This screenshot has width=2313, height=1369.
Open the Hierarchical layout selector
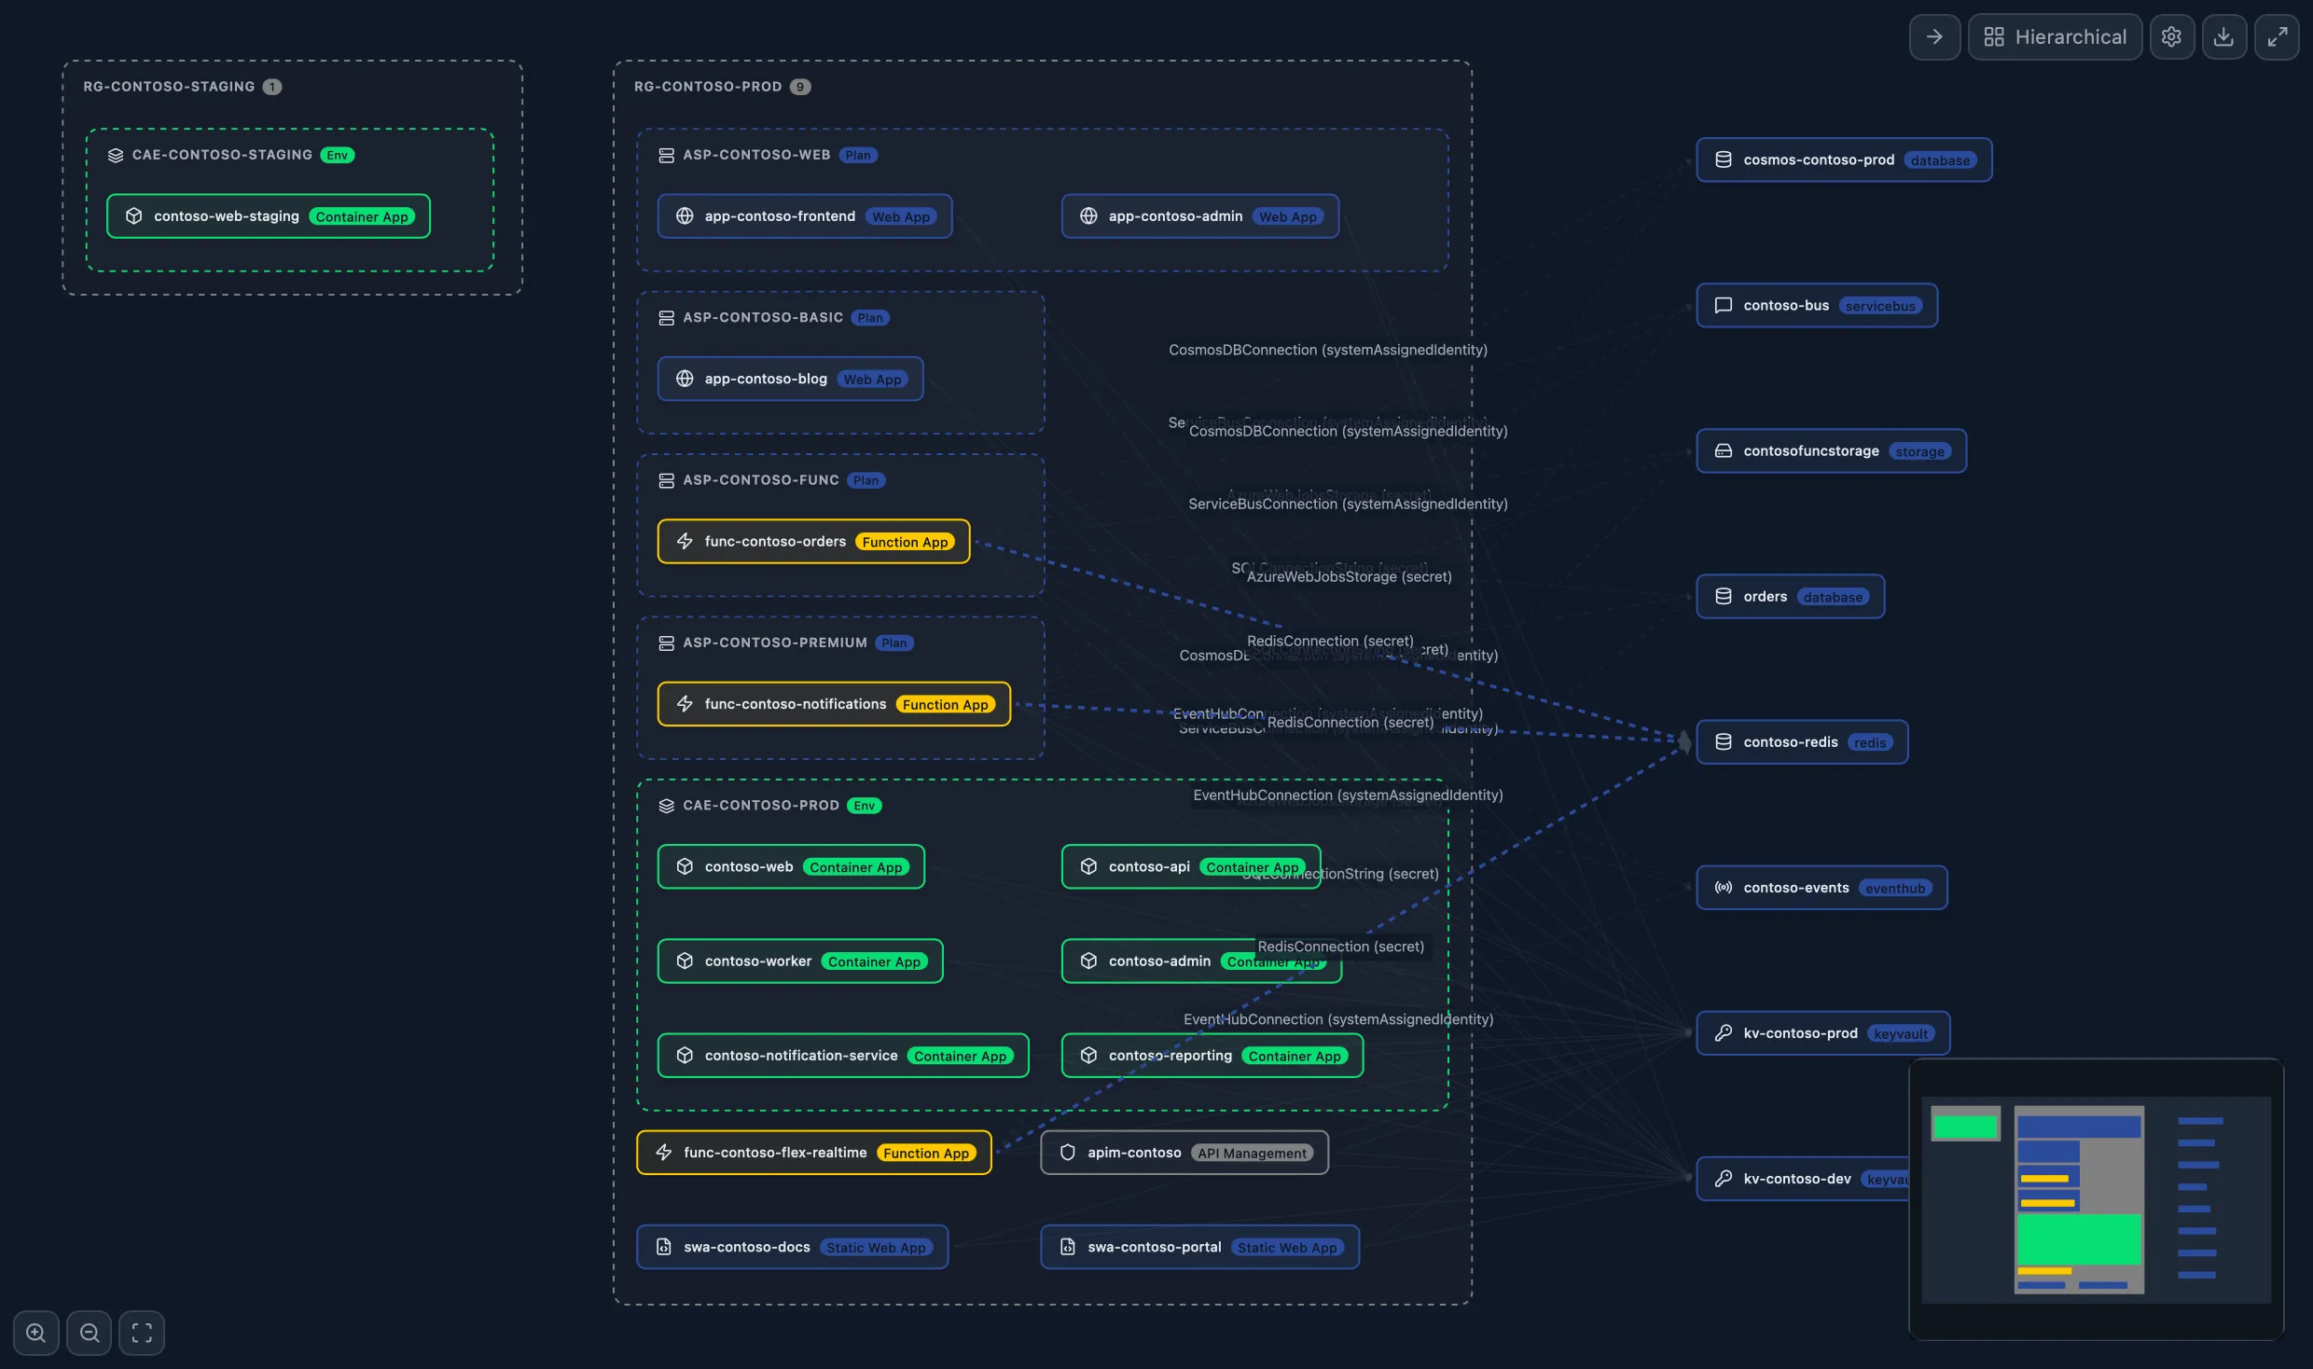(2056, 36)
